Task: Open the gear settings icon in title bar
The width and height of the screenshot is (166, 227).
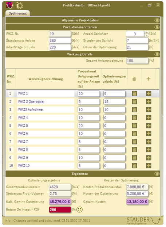Action: coord(20,5)
